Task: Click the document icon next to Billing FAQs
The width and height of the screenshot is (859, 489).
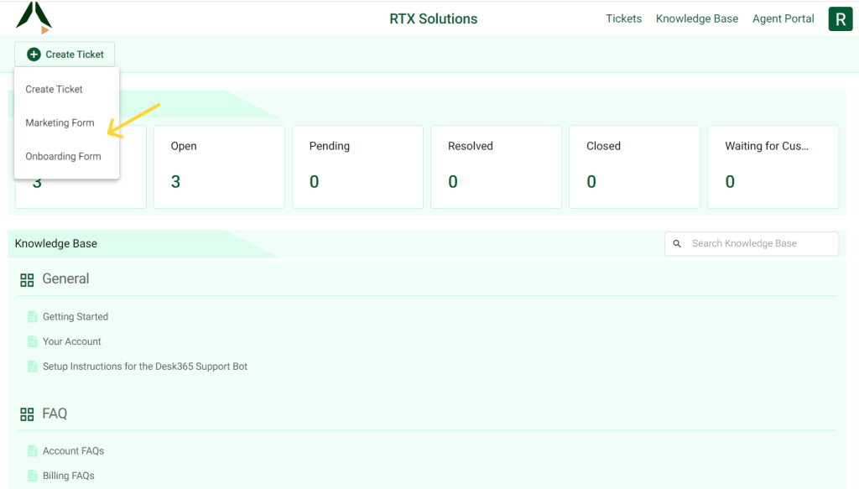Action: point(32,476)
